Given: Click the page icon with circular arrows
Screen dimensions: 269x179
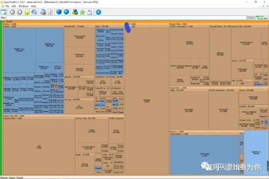Looking at the screenshot, I should pos(50,12).
